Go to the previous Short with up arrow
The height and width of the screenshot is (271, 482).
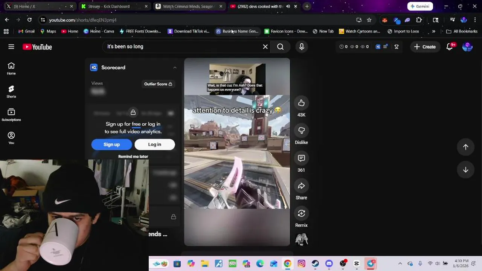click(x=465, y=147)
